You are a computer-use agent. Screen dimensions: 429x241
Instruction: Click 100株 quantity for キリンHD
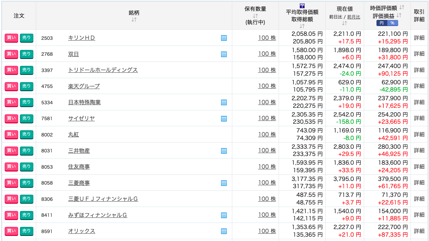[x=267, y=38]
